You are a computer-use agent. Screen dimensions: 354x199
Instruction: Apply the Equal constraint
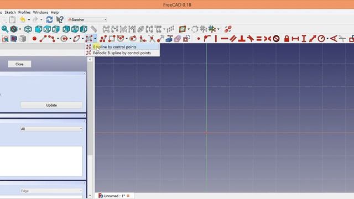click(x=259, y=39)
